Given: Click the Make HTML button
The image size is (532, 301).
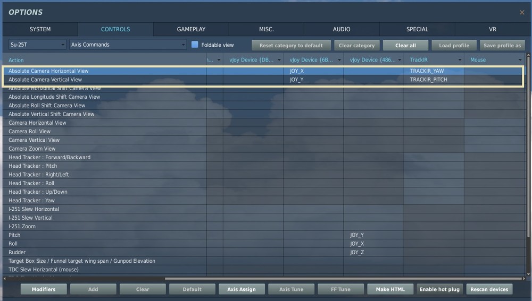Looking at the screenshot, I should (x=390, y=289).
